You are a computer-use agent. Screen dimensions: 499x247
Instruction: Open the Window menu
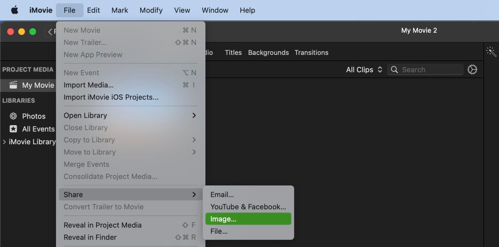(x=215, y=10)
